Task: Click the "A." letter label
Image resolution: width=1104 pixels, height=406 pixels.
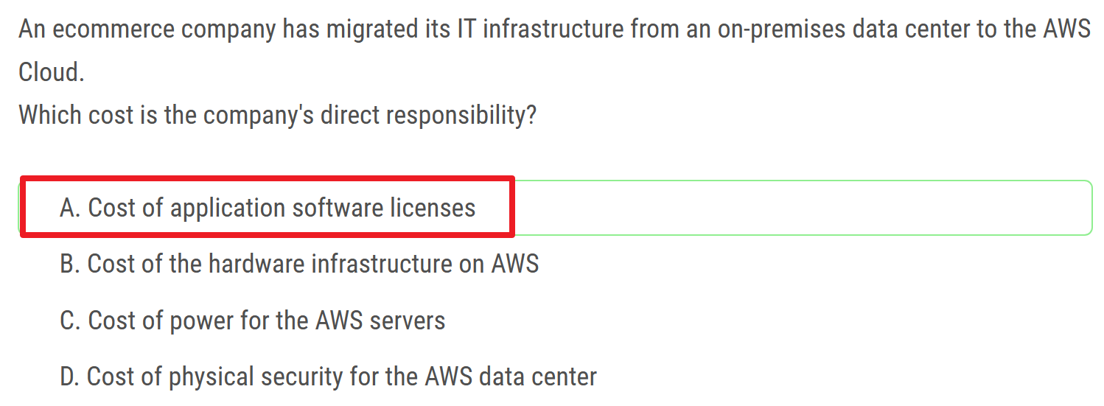Action: click(70, 208)
